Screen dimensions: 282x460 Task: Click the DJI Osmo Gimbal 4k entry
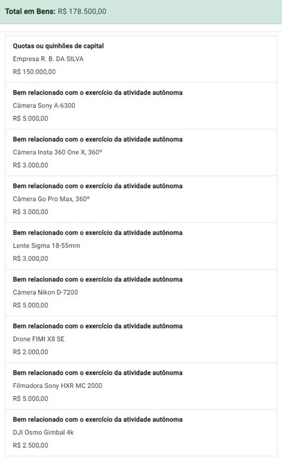[x=43, y=432]
